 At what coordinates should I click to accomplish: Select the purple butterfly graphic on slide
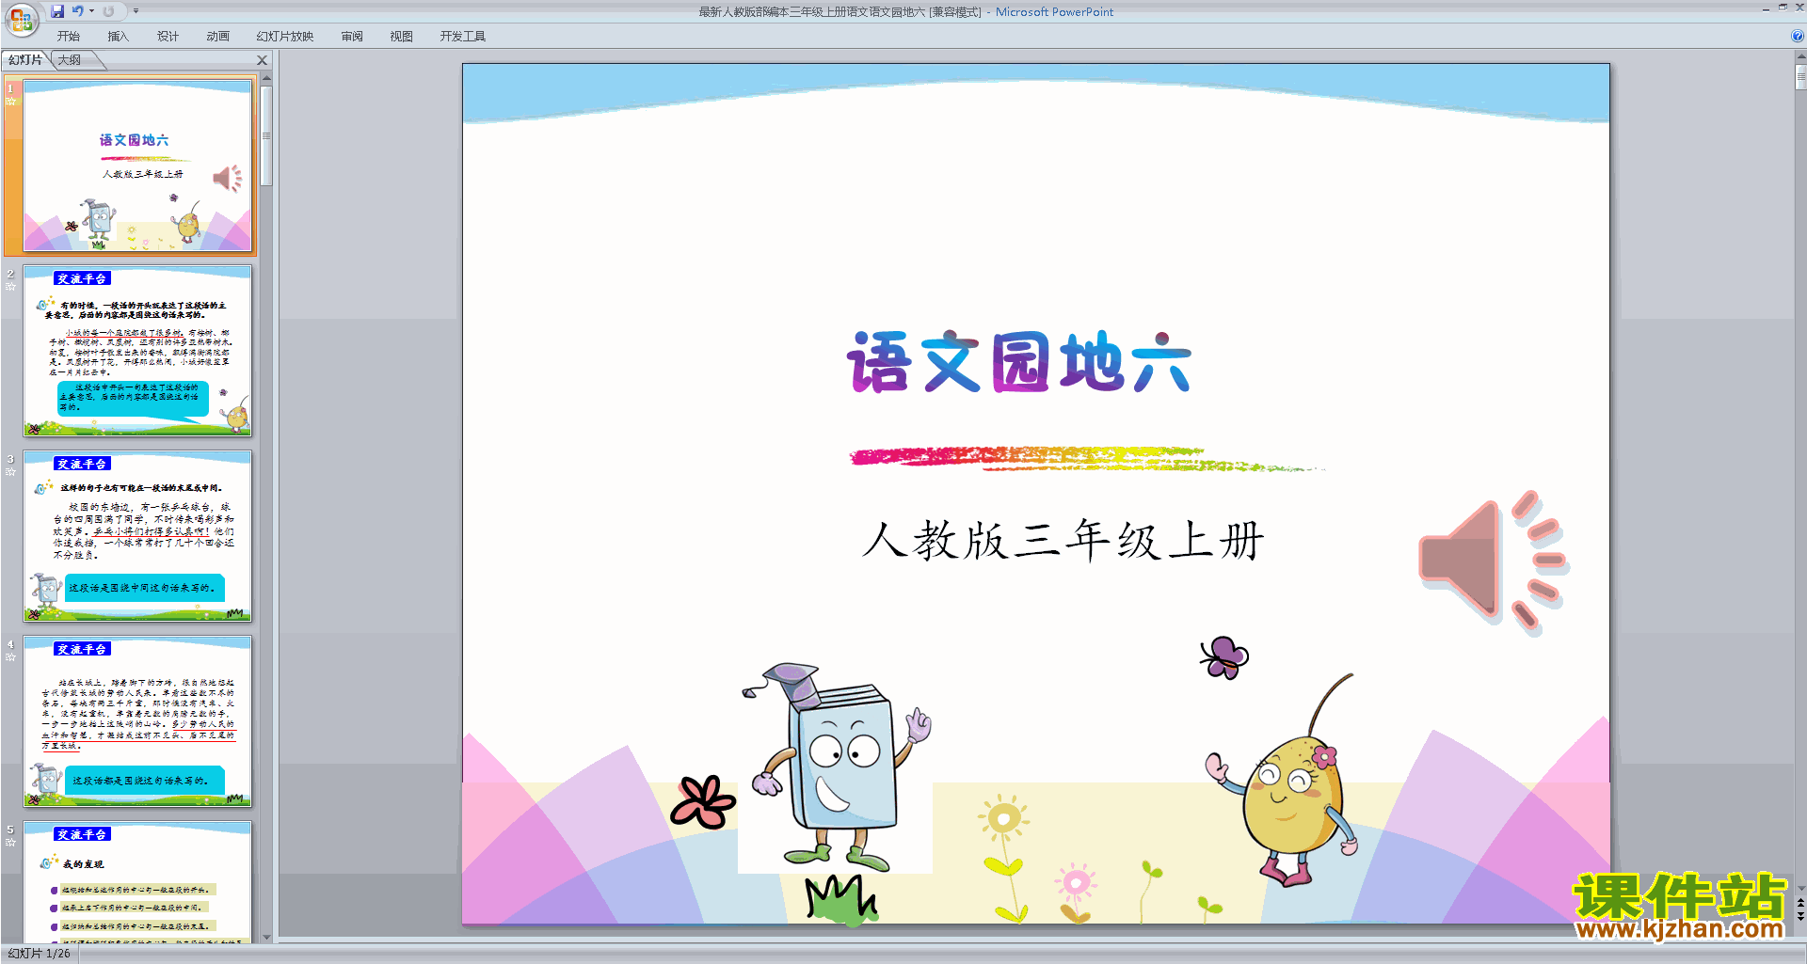click(x=1224, y=657)
